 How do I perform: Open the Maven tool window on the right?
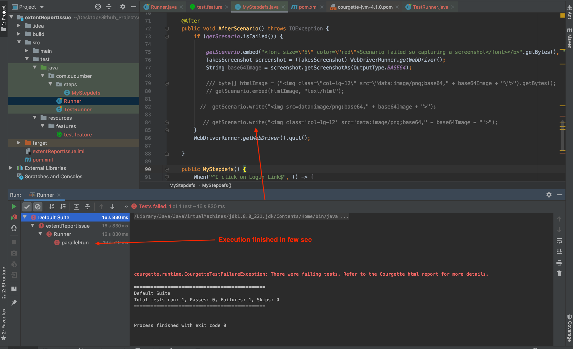(x=569, y=38)
